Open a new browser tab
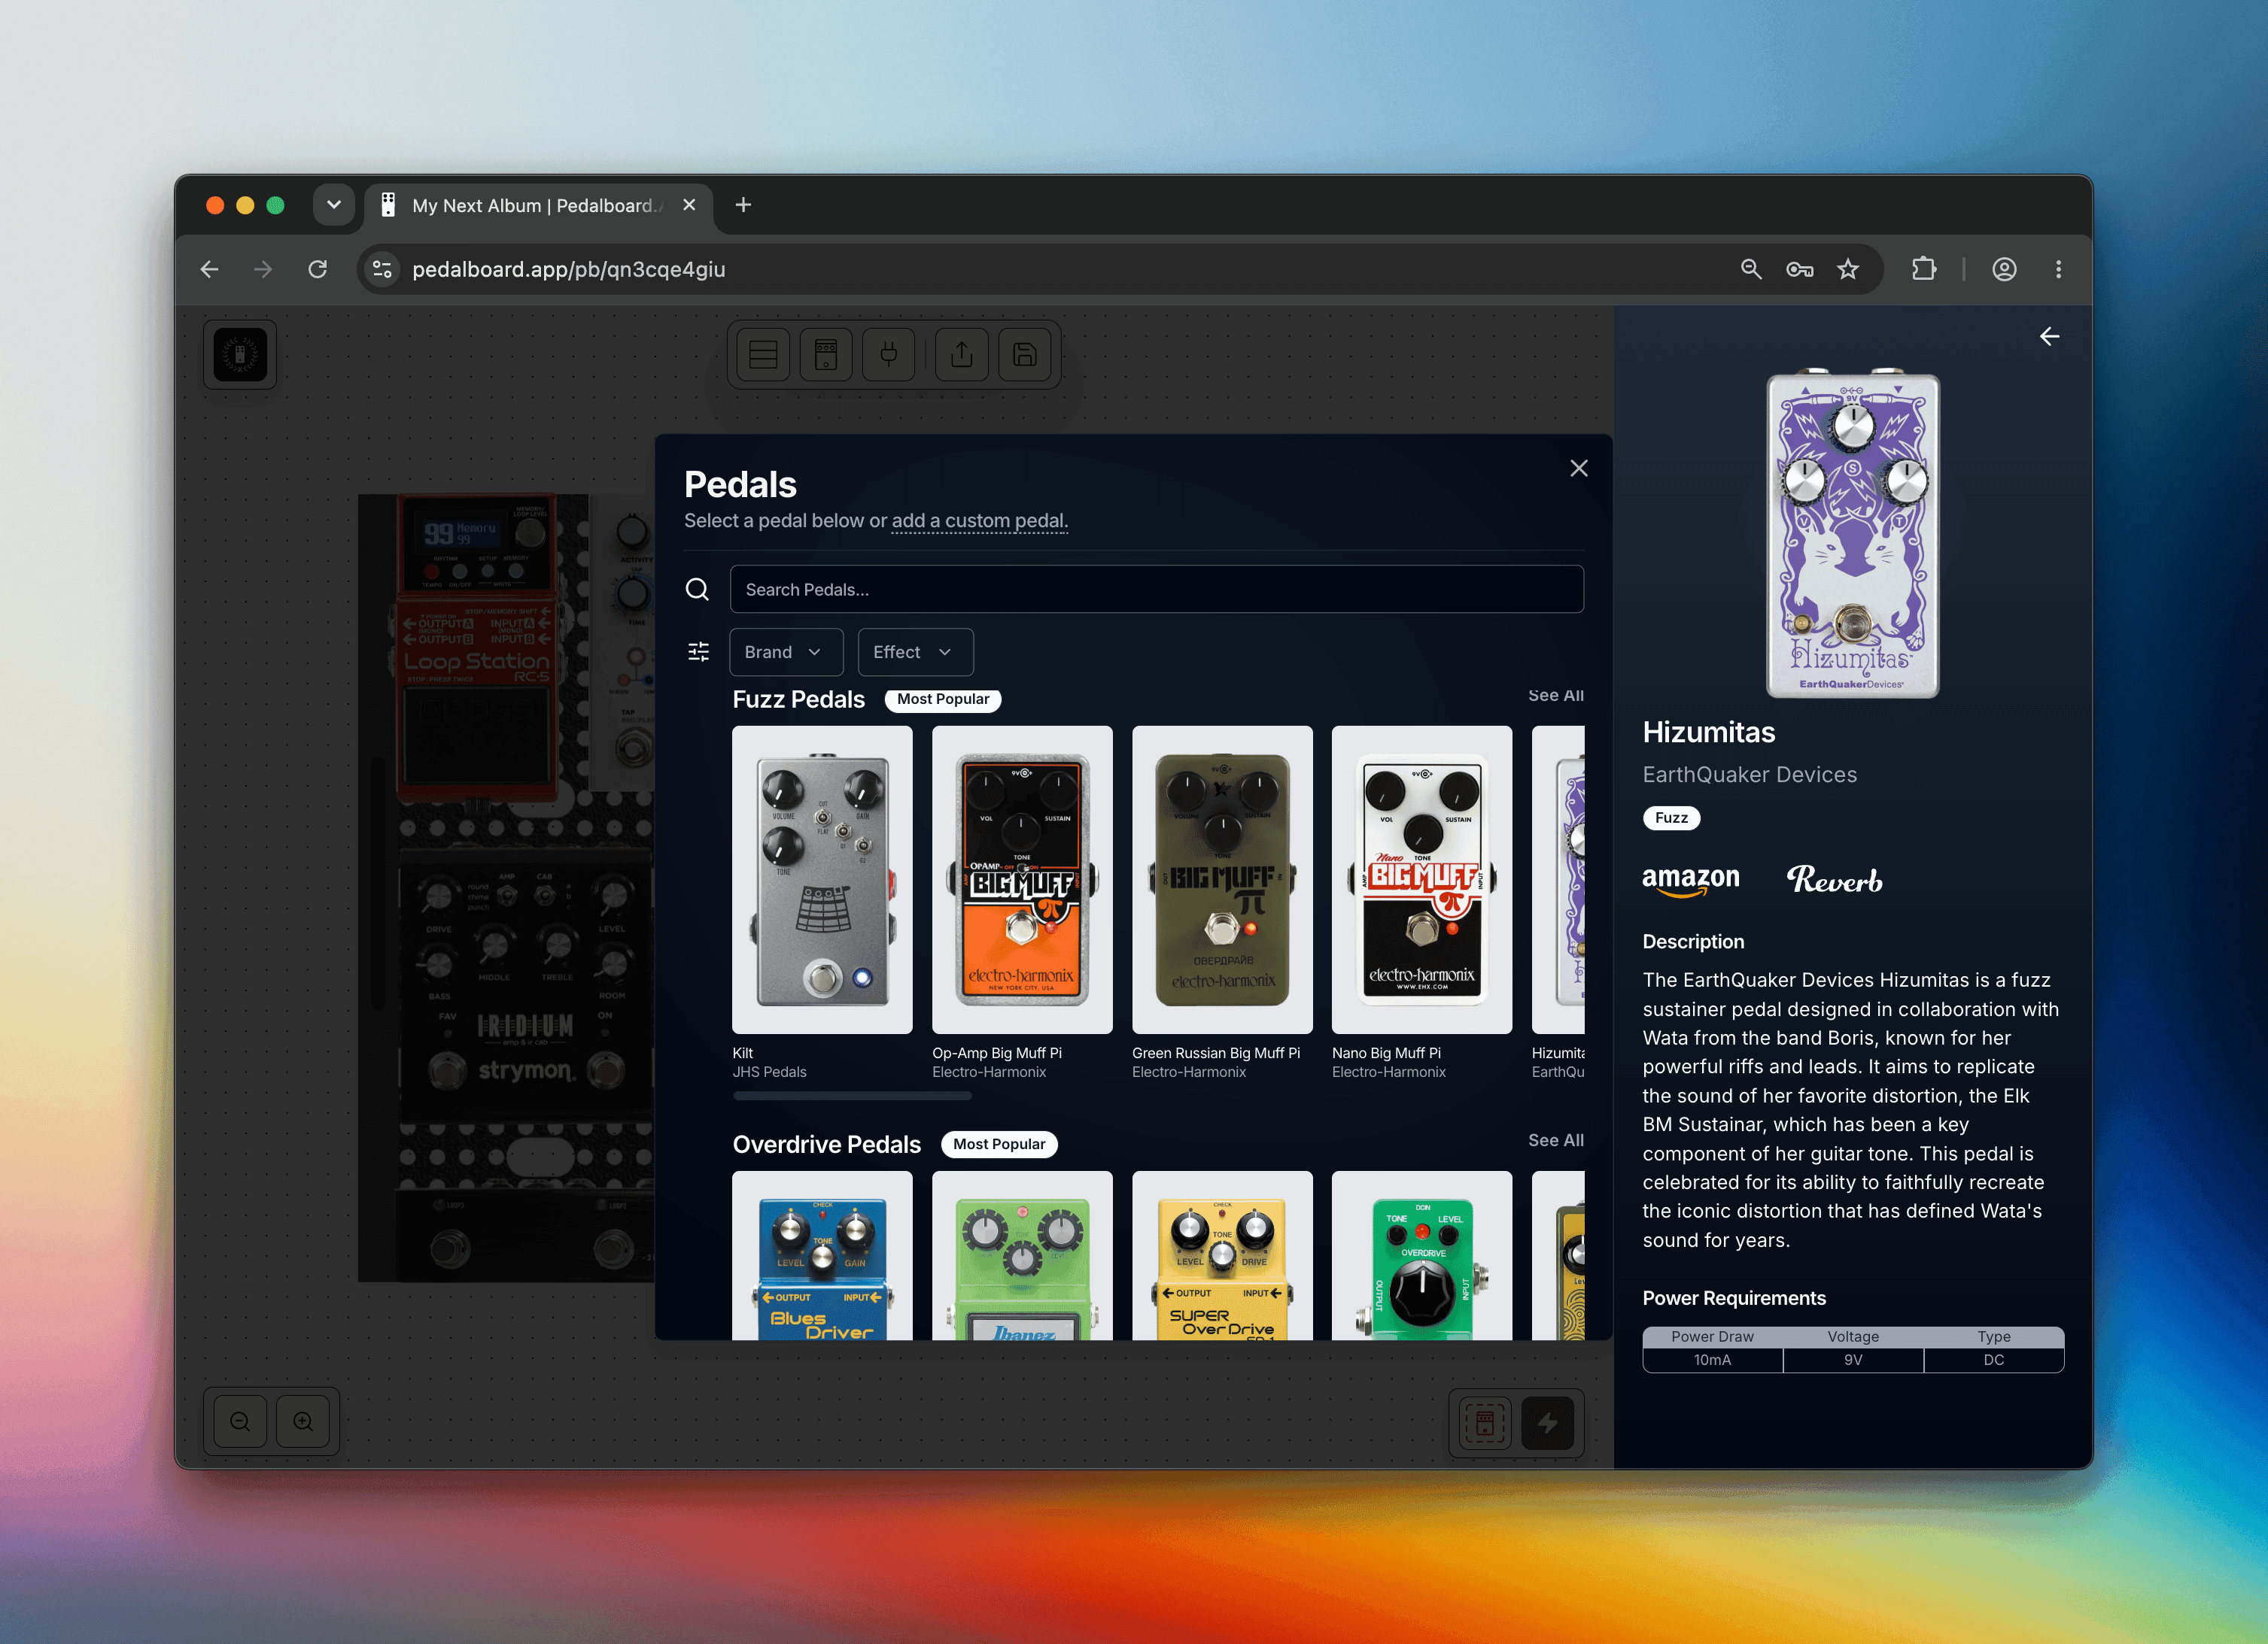This screenshot has height=1644, width=2268. [743, 205]
